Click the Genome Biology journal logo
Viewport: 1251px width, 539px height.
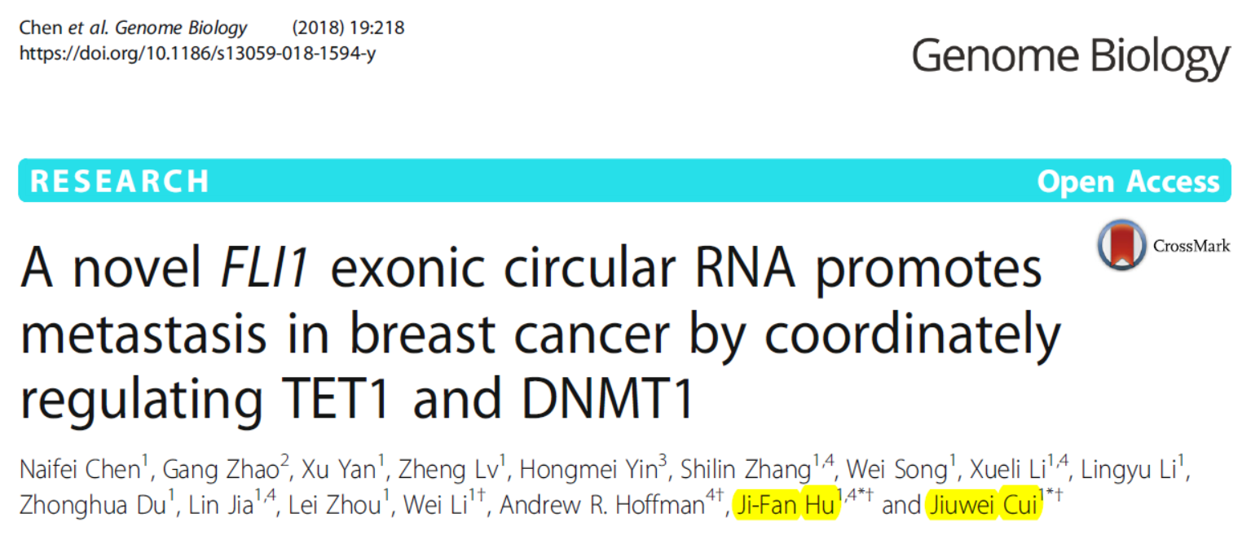pos(1070,58)
